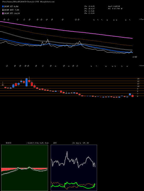Select the 'DOW PT: 14.58' legend label
The image size is (144, 191).
click(x=12, y=13)
